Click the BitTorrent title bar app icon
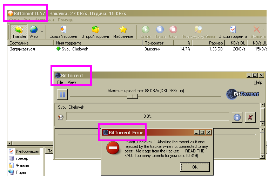 coord(58,75)
